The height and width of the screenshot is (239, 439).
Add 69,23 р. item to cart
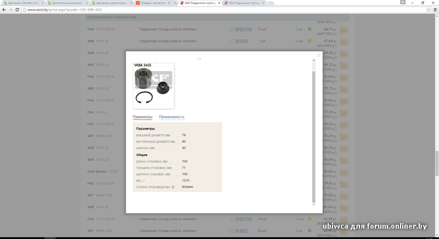344,66
